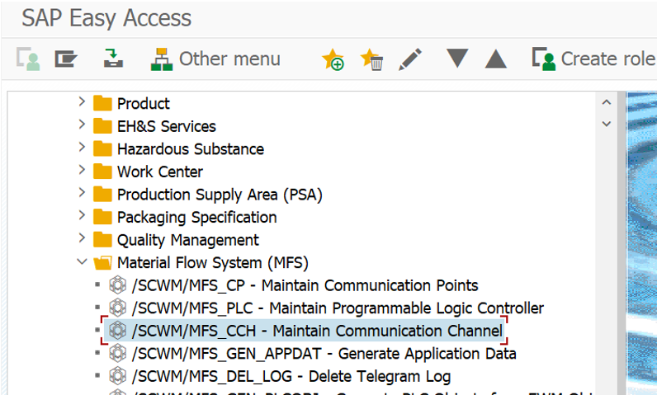Expand the Hazardous Substance chevron
This screenshot has height=395, width=657.
82,147
